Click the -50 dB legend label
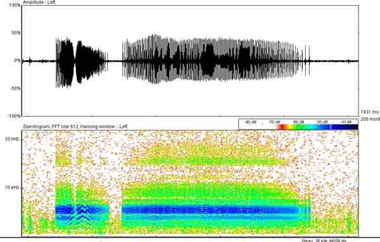Viewport: 380px width, 242px height. point(298,122)
